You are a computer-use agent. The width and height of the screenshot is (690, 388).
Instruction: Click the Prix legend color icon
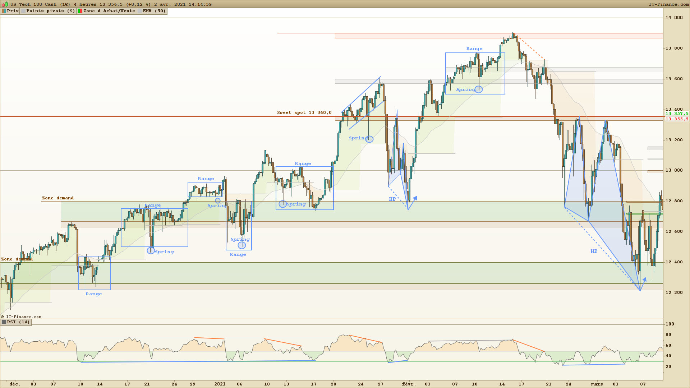[4, 11]
